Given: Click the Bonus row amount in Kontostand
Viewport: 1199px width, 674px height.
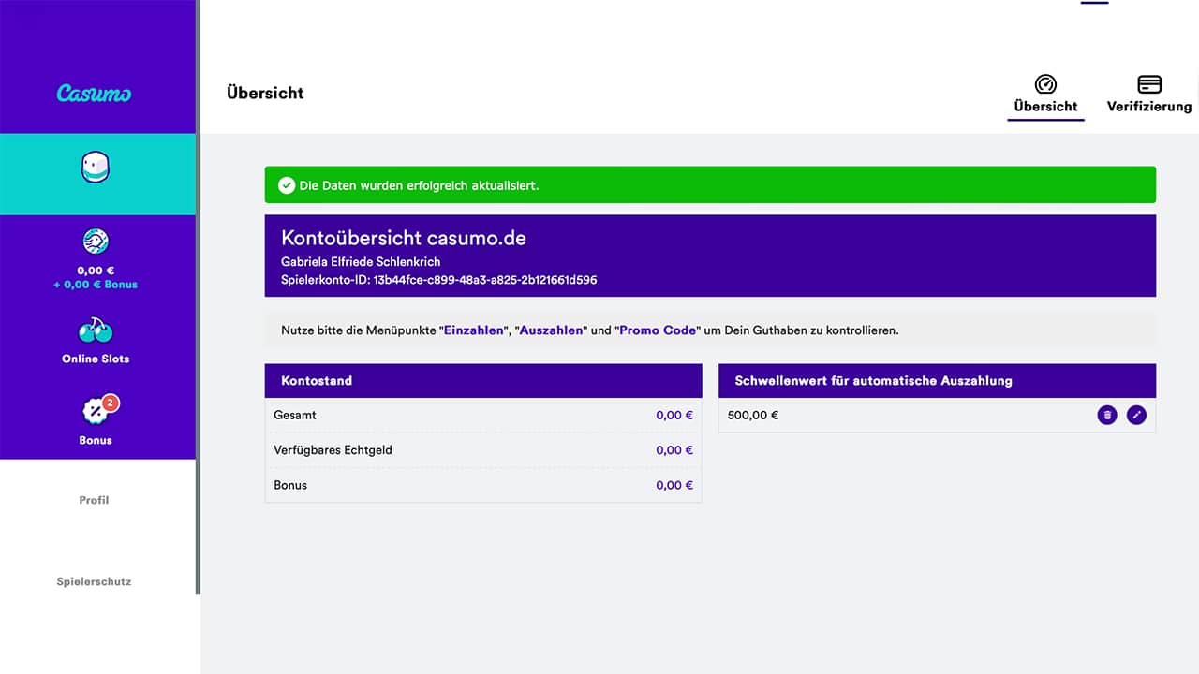Looking at the screenshot, I should [674, 485].
